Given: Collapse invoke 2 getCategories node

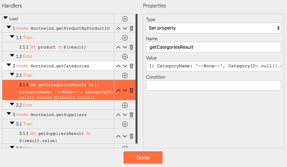Looking at the screenshot, I should click(9, 65).
